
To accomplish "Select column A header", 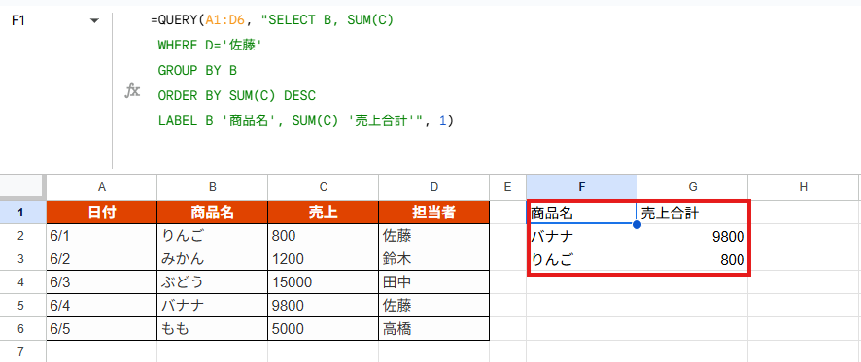I will coord(102,187).
